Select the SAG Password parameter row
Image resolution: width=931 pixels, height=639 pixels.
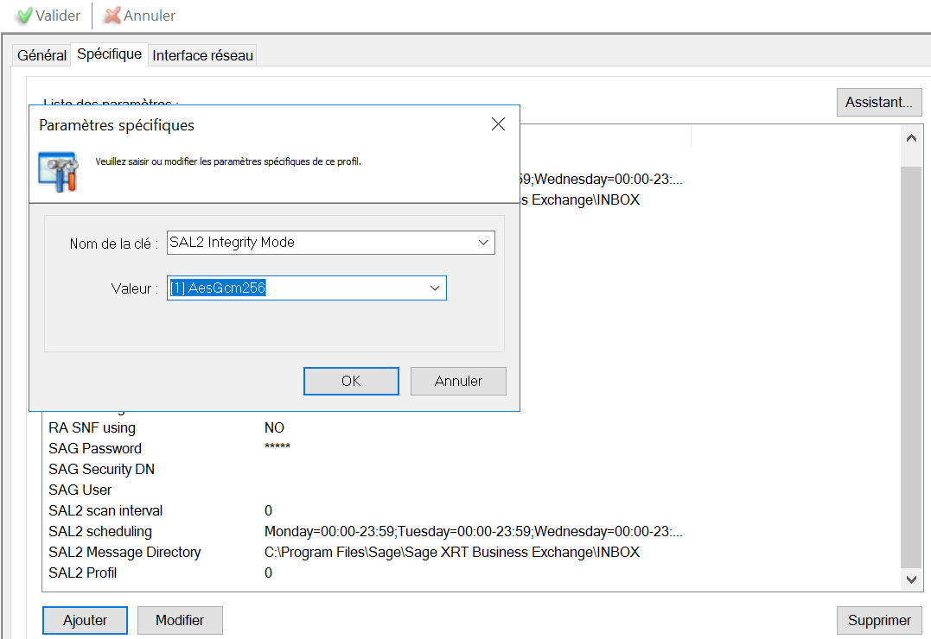pos(95,448)
